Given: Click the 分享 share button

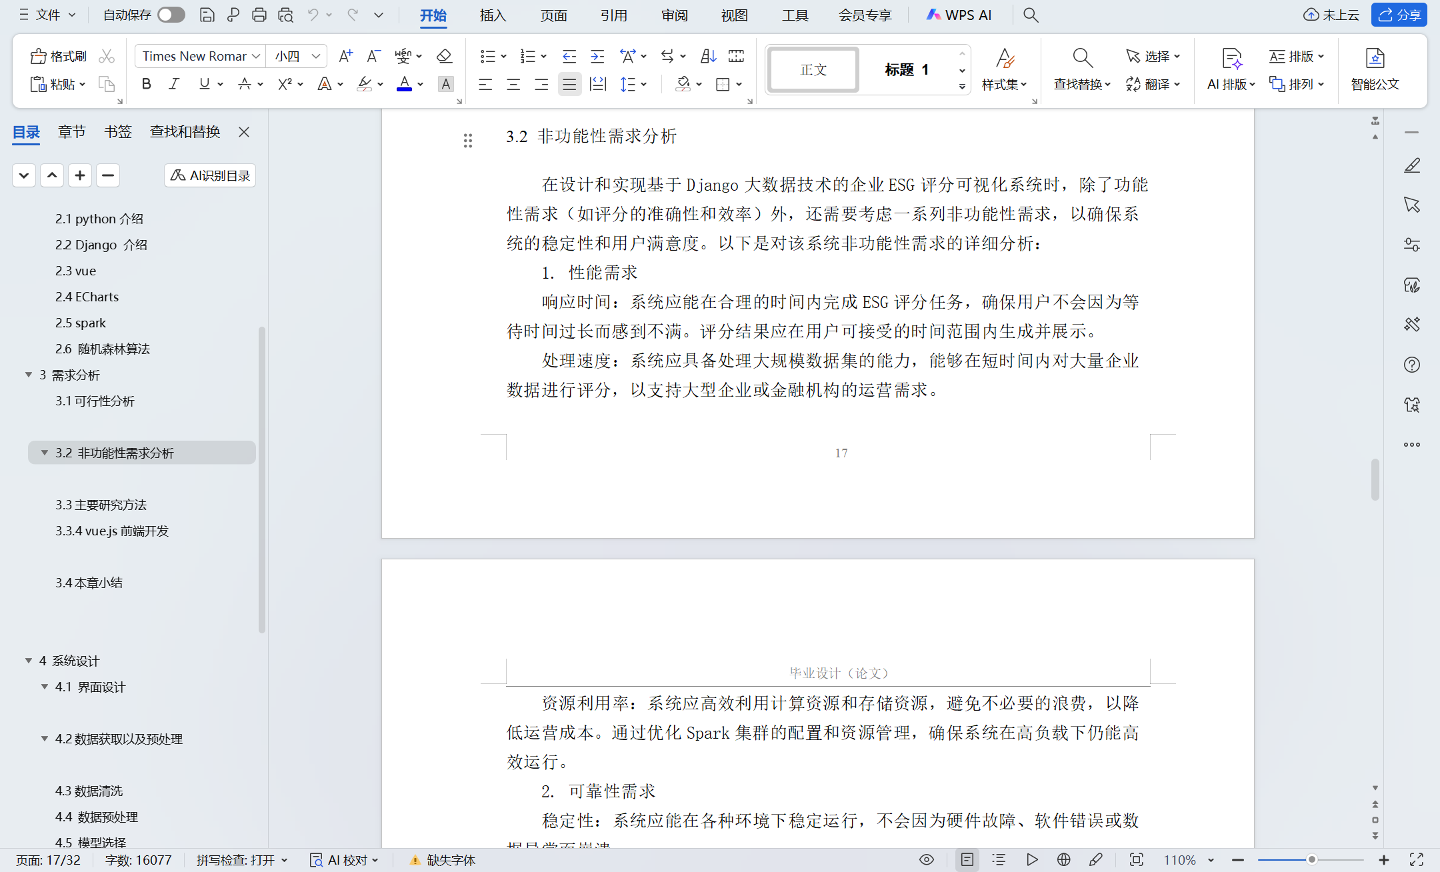Looking at the screenshot, I should 1399,15.
